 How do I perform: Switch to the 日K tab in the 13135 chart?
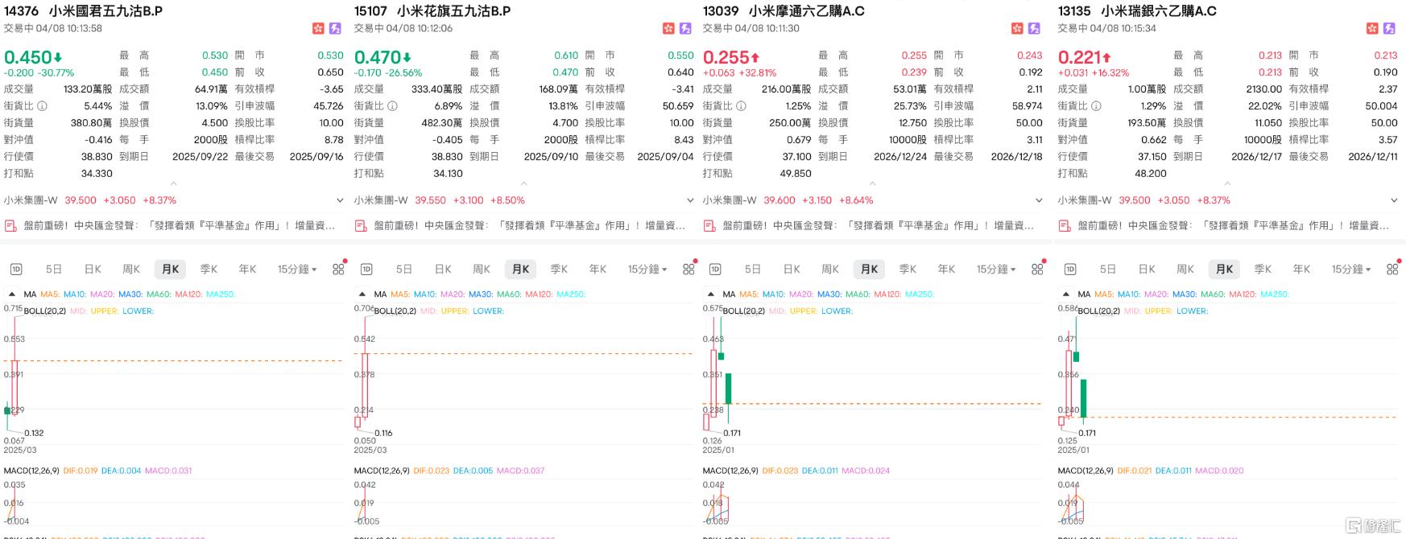click(1147, 269)
